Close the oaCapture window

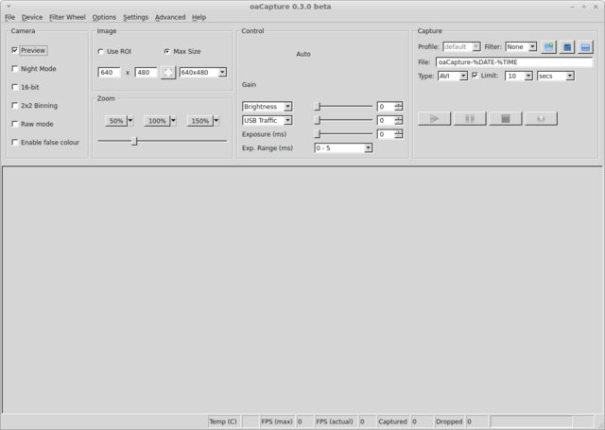tap(596, 7)
